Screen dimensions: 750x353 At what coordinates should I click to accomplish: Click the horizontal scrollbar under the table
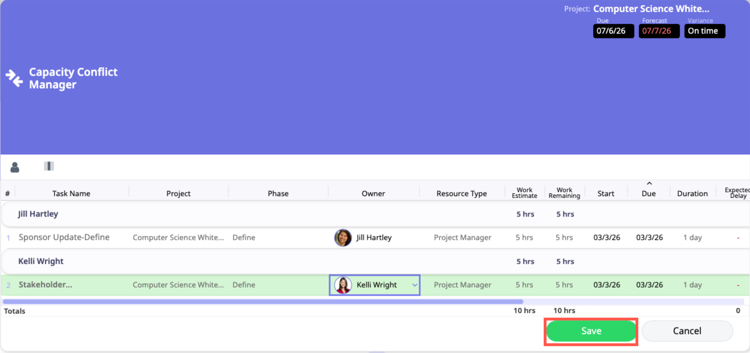[262, 302]
